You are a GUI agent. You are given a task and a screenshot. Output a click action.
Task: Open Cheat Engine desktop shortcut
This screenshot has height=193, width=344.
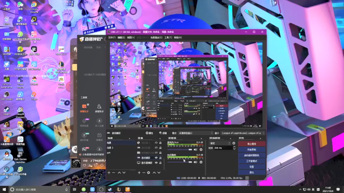point(20,82)
